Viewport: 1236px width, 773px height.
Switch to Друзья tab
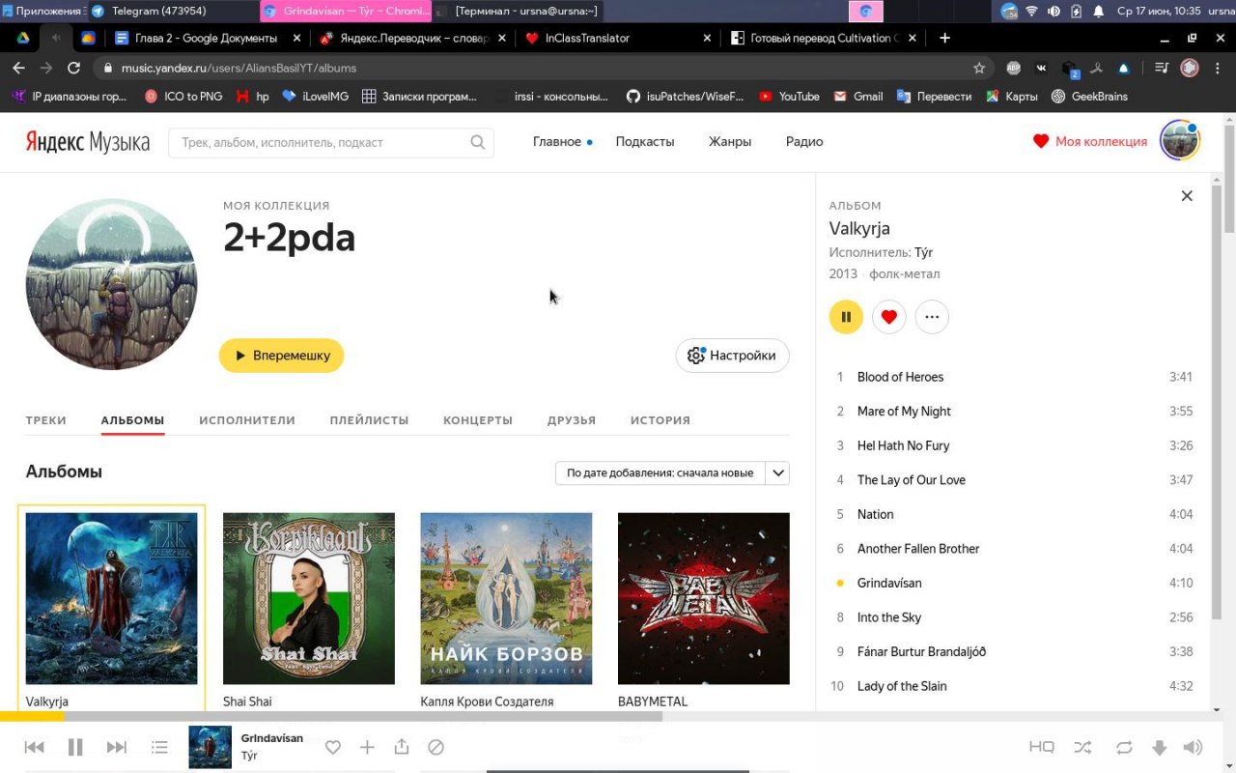572,420
